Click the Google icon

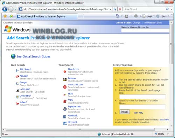click(x=17, y=84)
